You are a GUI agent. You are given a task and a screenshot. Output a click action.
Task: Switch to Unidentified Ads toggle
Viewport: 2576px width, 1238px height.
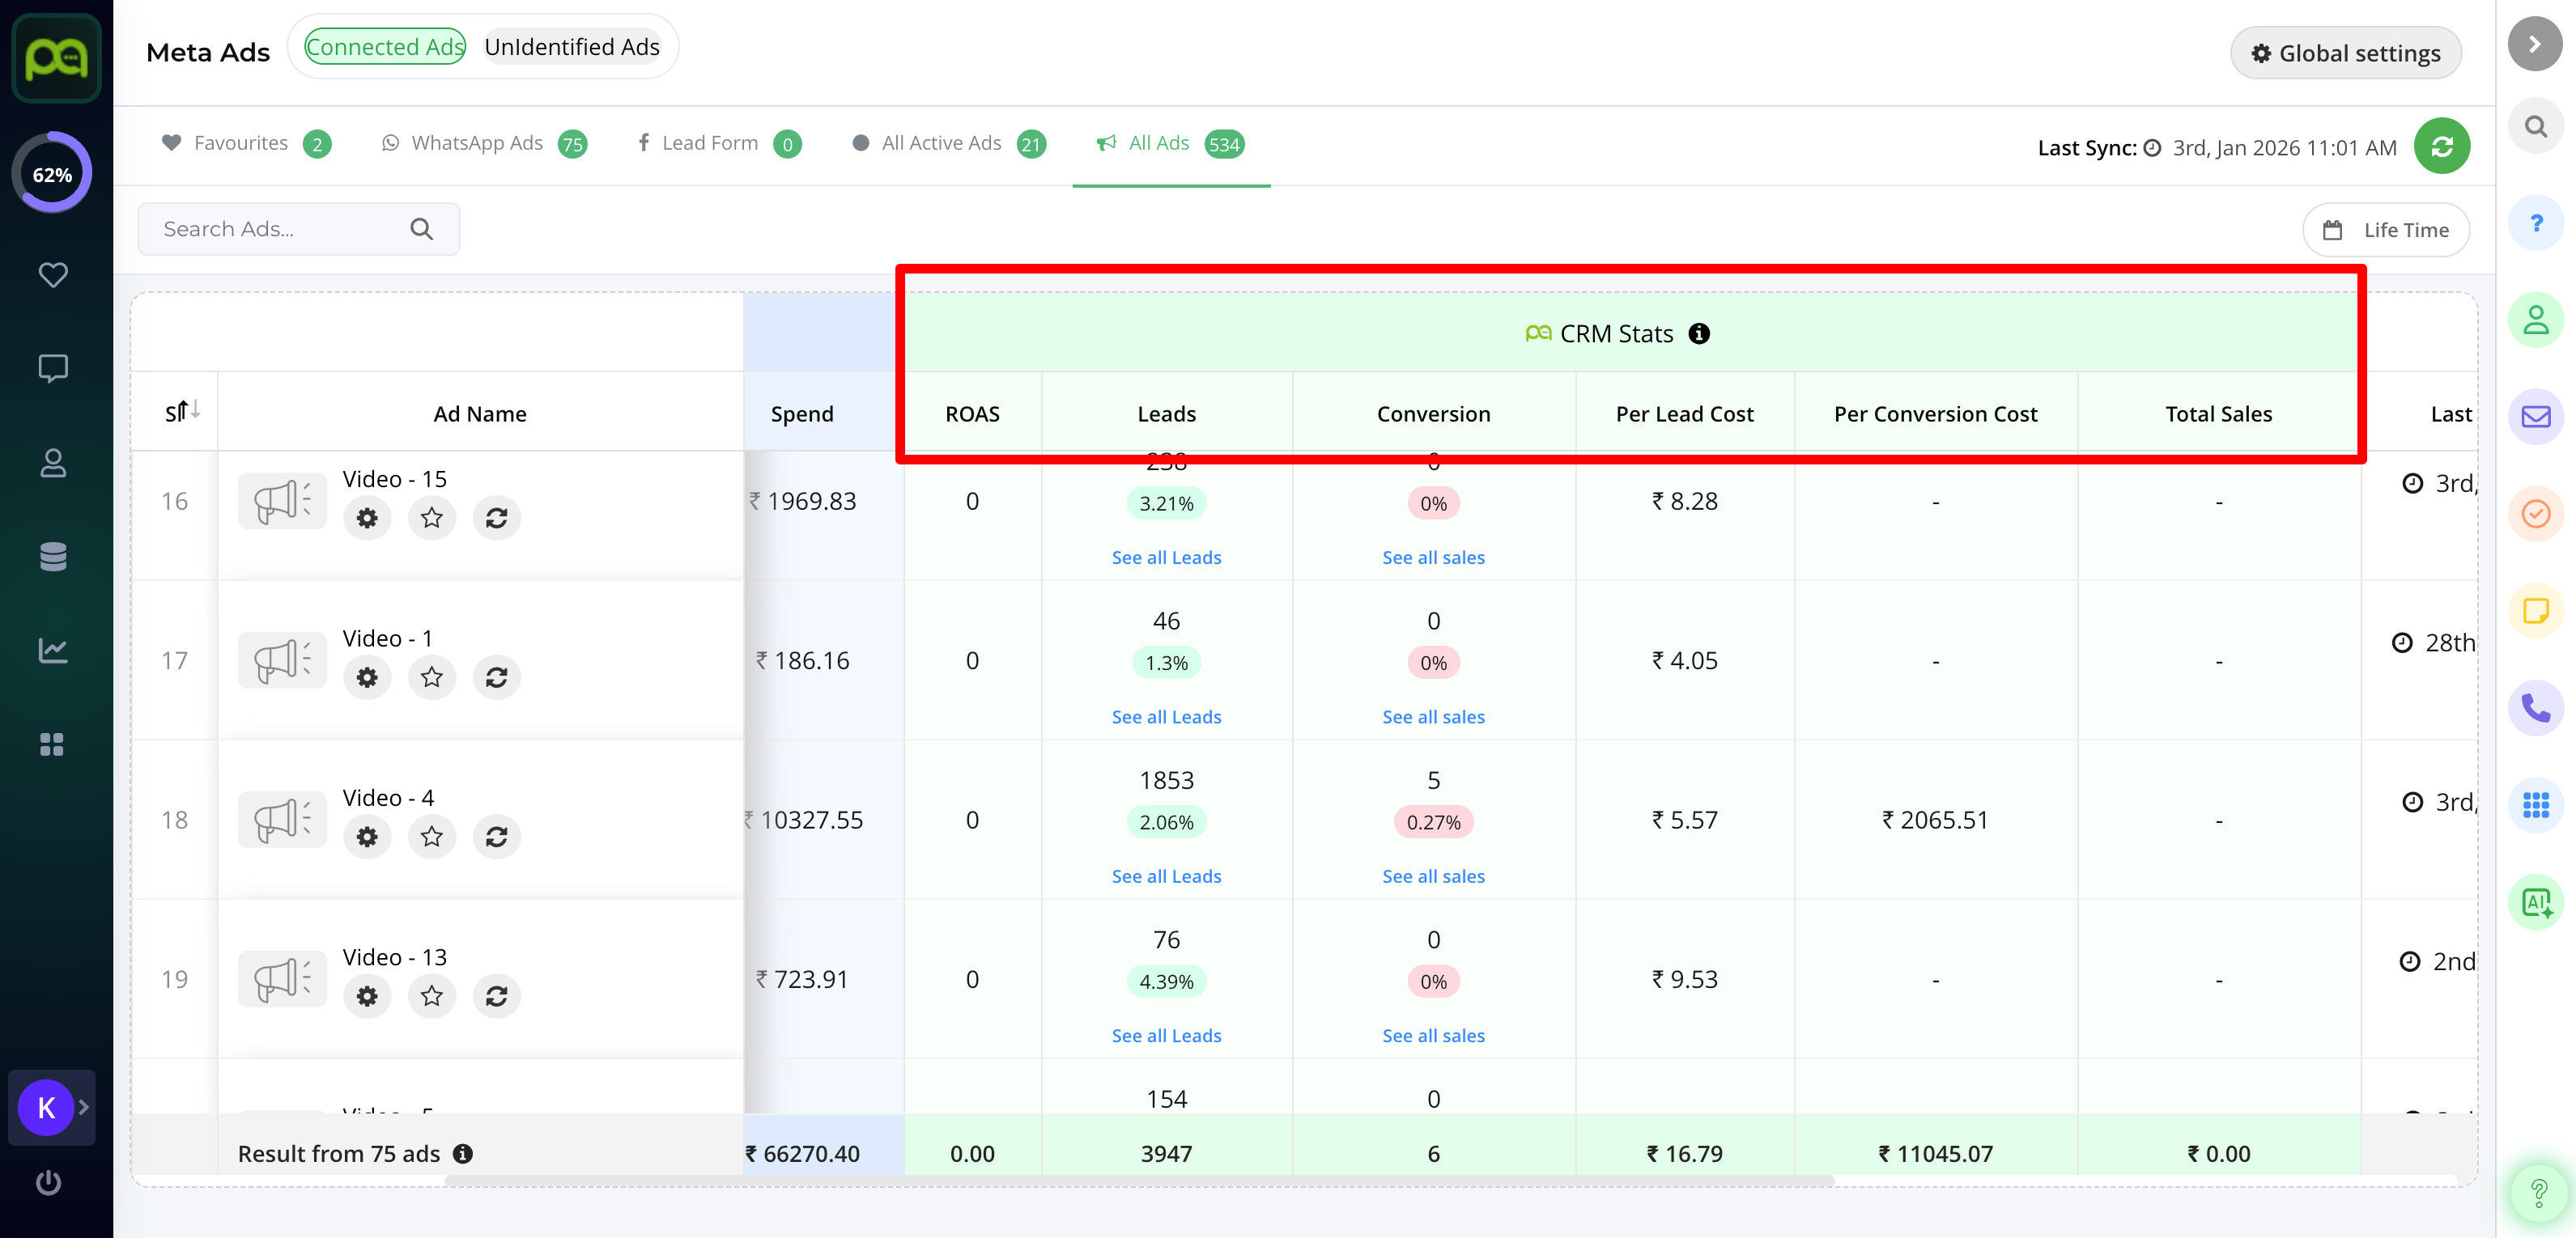click(x=571, y=47)
